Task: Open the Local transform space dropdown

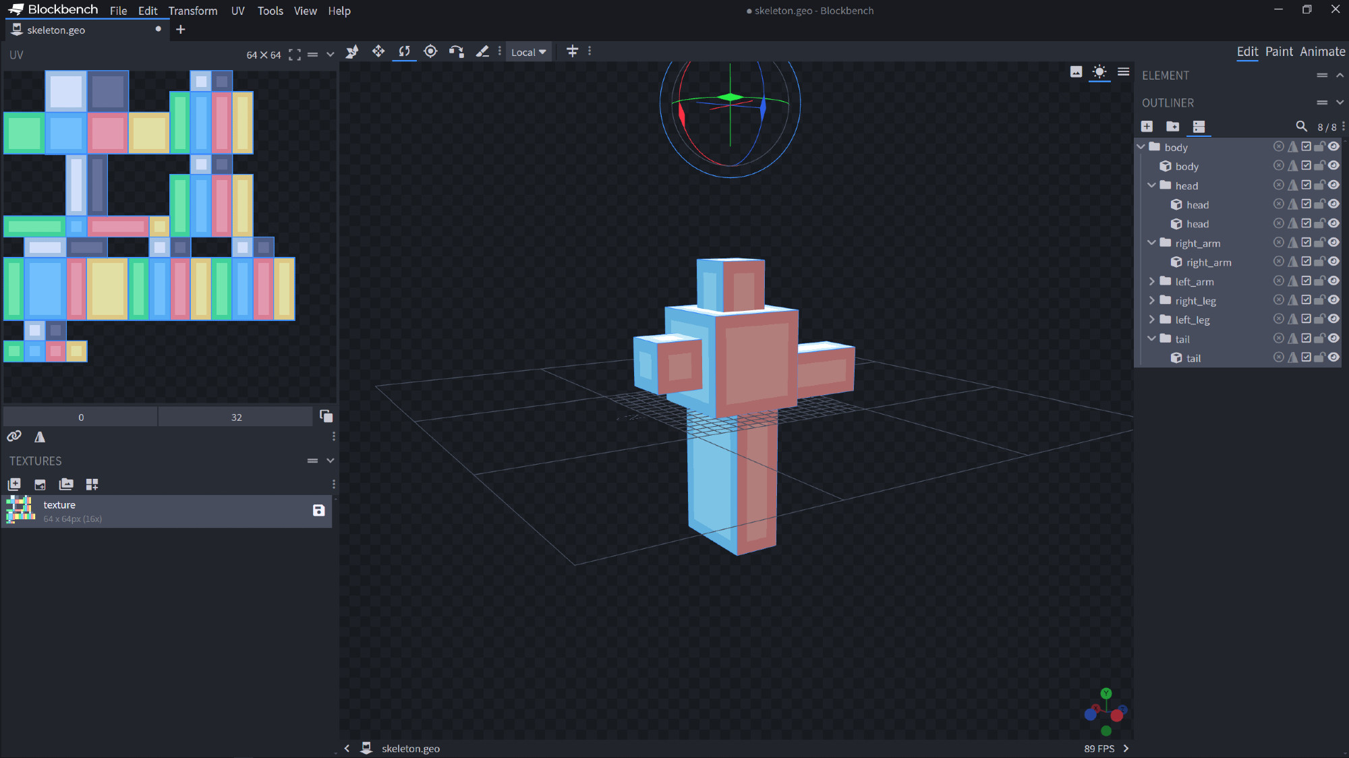Action: [528, 52]
